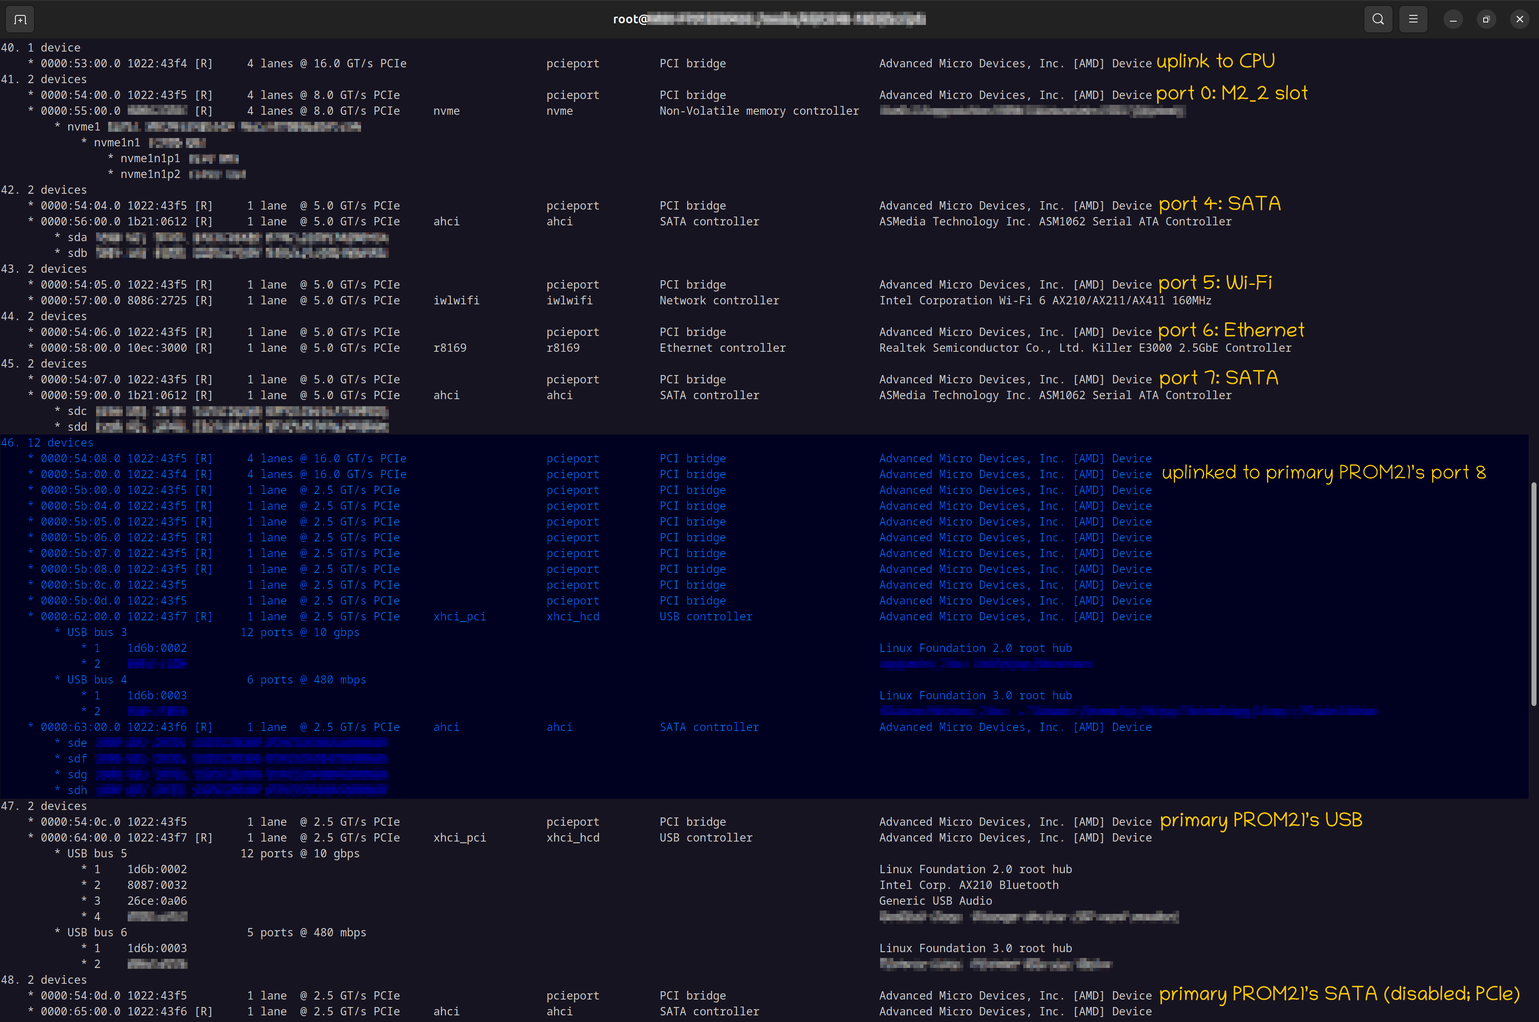This screenshot has height=1022, width=1539.
Task: Click 'primary PROM21's USB' annotation
Action: [1261, 820]
